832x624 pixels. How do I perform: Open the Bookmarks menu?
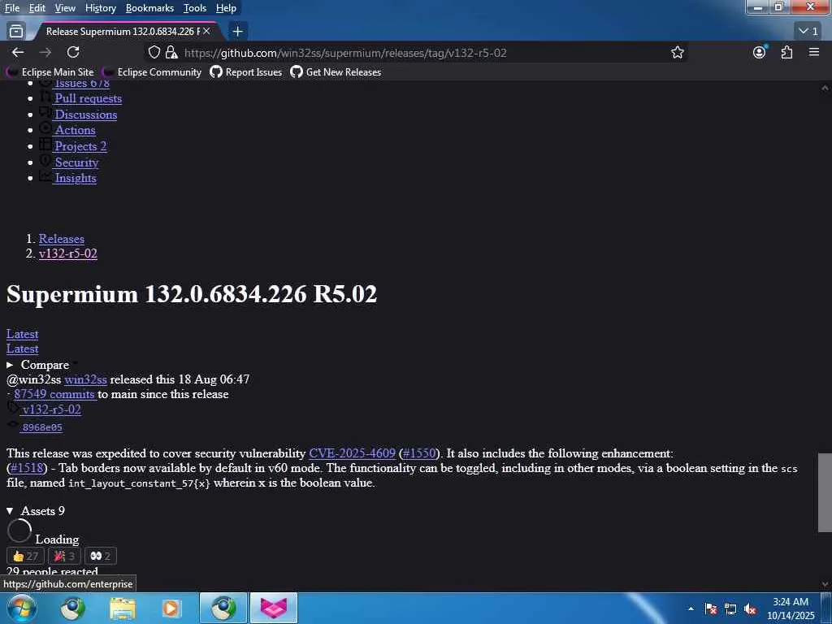[149, 8]
